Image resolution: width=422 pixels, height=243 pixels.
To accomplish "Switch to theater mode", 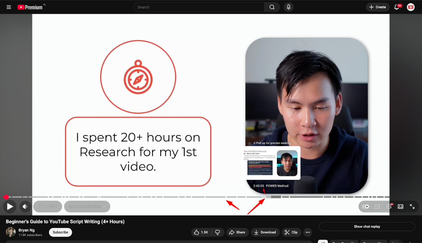I will pos(400,206).
